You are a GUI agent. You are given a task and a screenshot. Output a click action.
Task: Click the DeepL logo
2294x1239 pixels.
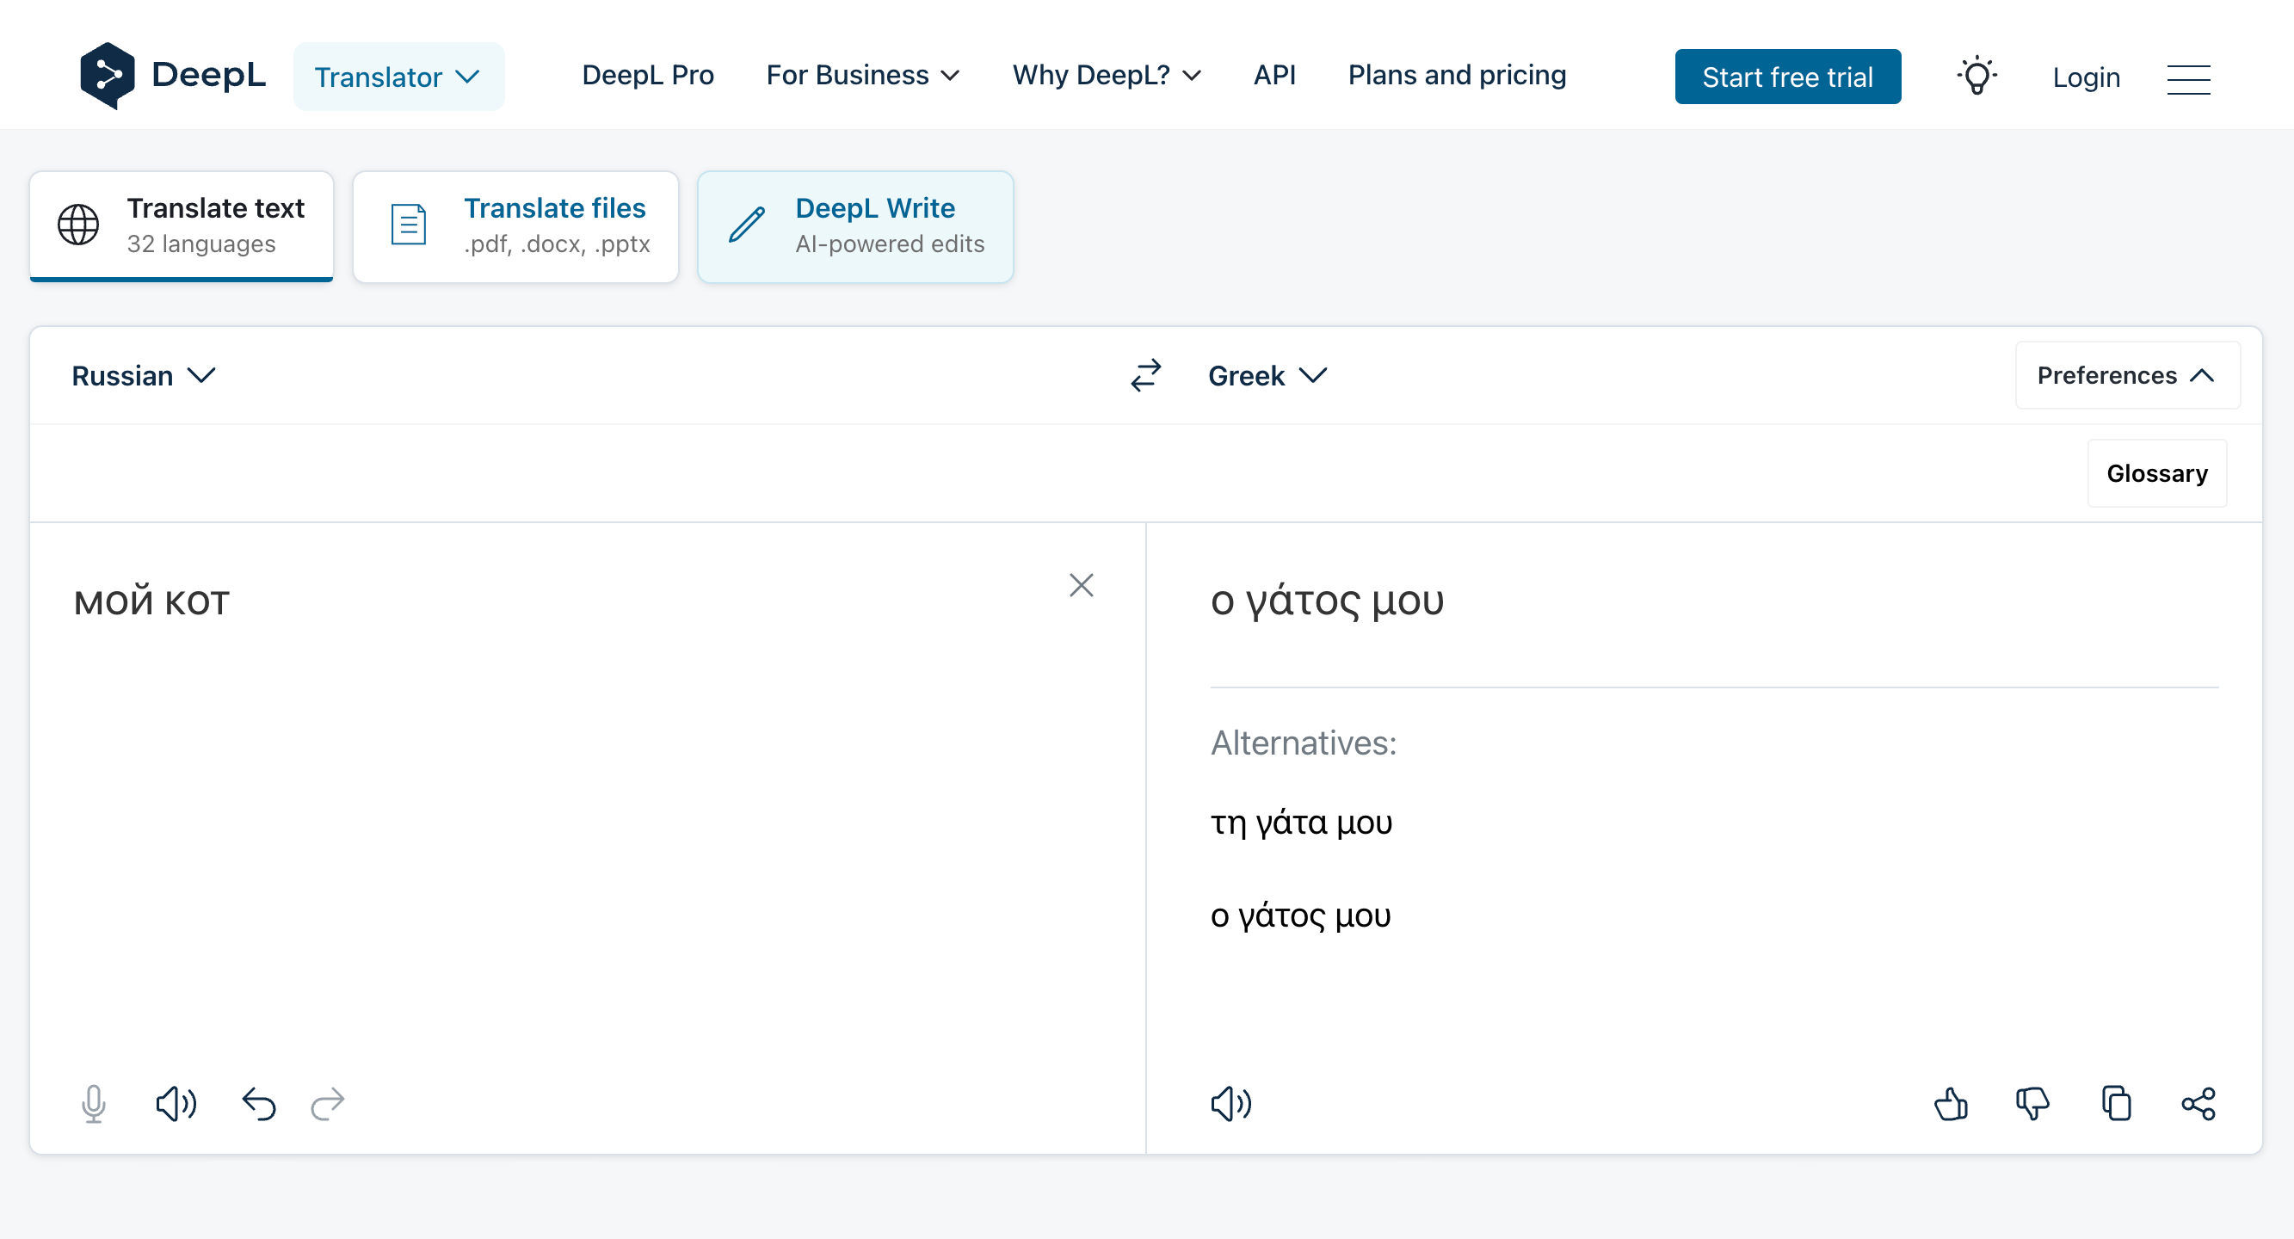(x=173, y=76)
